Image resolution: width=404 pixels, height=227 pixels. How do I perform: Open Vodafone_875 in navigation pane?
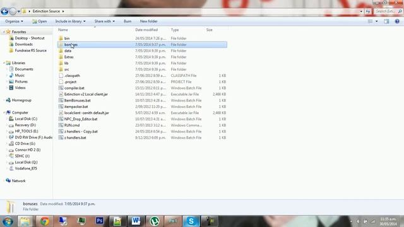pos(26,168)
